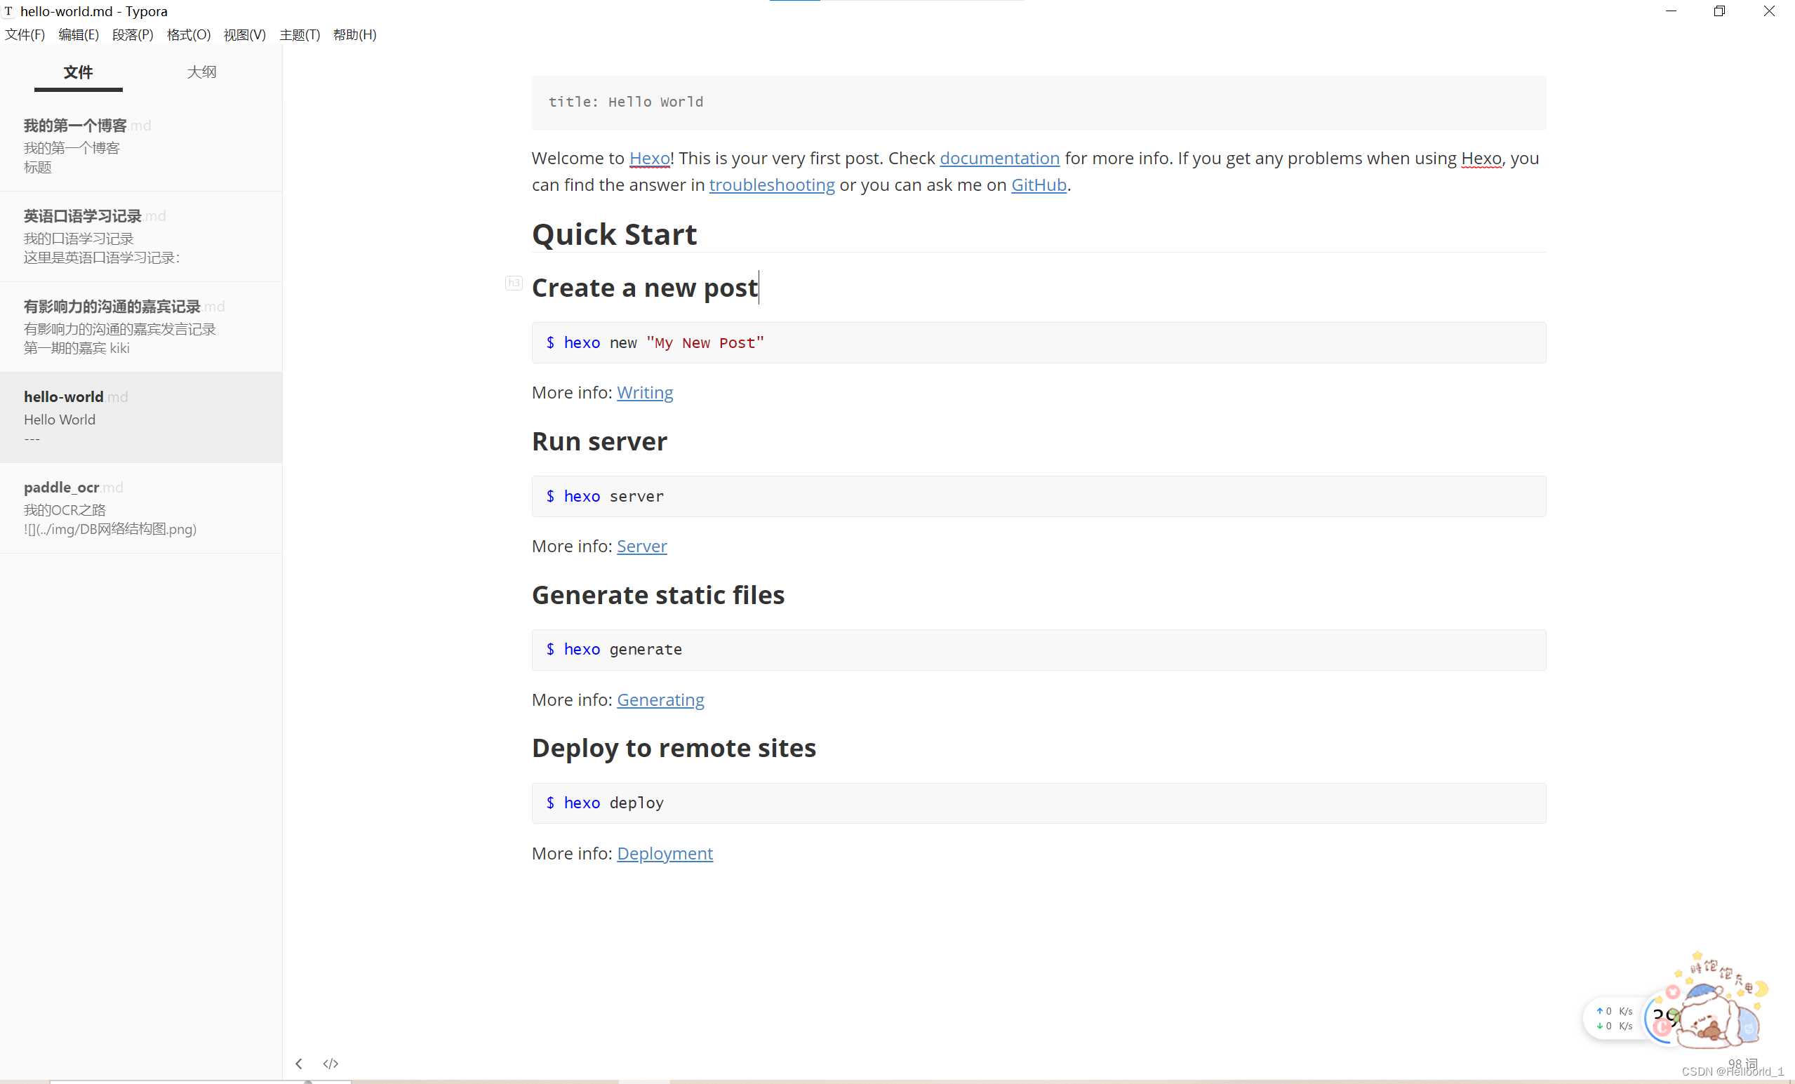Click the Typora app icon in title bar
Screen dimensions: 1795x1084
8,11
